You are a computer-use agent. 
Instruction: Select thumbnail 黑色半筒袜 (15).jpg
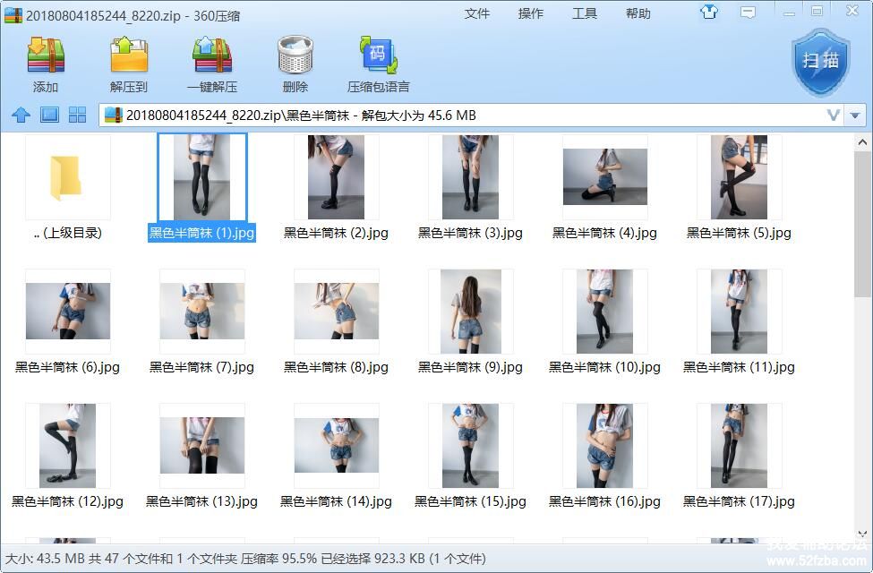pos(470,446)
